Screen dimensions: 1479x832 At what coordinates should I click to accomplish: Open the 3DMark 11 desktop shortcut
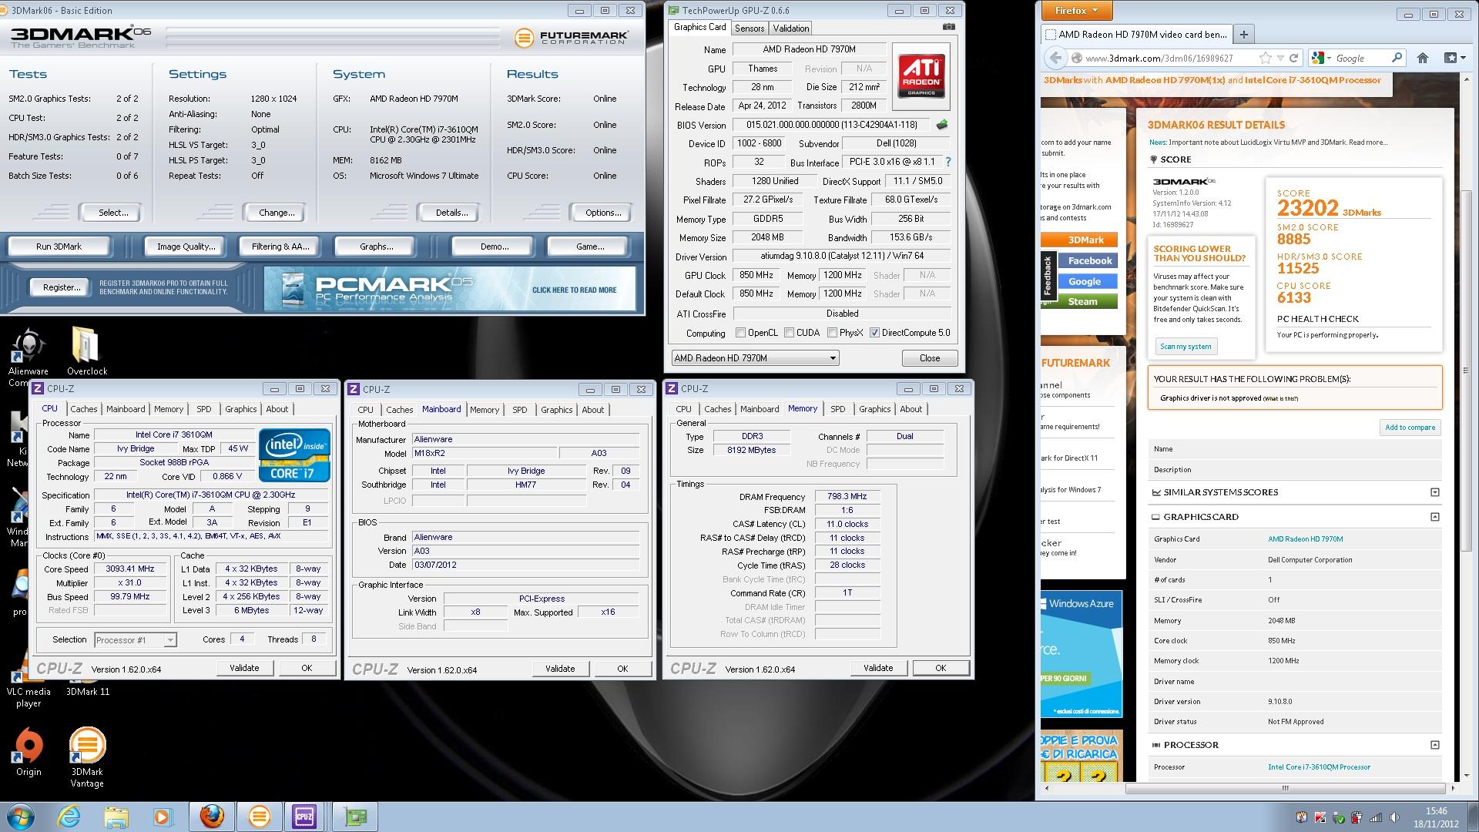(88, 691)
